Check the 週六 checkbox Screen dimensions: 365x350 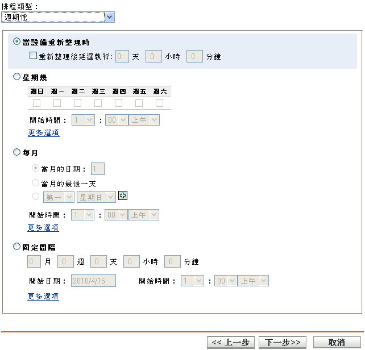coord(159,103)
